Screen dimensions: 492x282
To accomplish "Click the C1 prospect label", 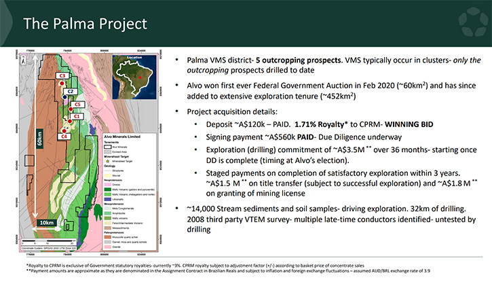I will 77,116.
